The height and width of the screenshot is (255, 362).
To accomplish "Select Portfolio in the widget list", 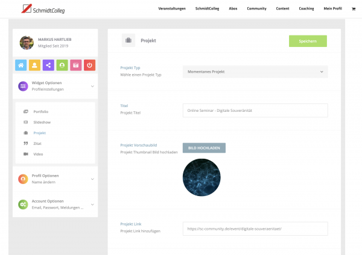I will pos(40,112).
